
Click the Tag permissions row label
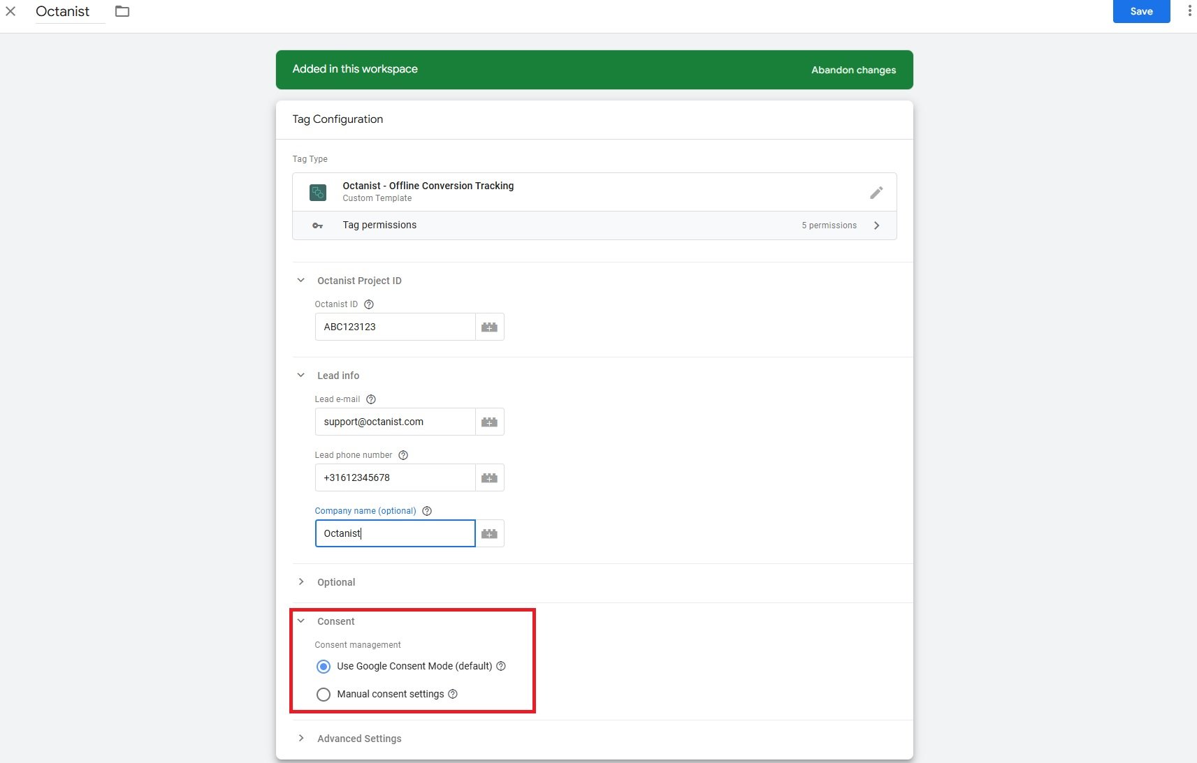(x=379, y=225)
